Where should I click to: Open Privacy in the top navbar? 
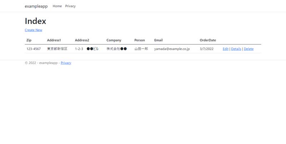pyautogui.click(x=70, y=6)
